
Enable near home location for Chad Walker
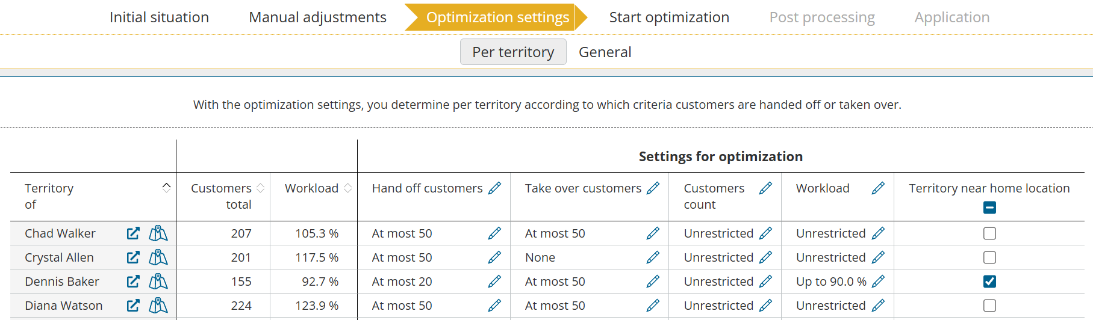989,233
